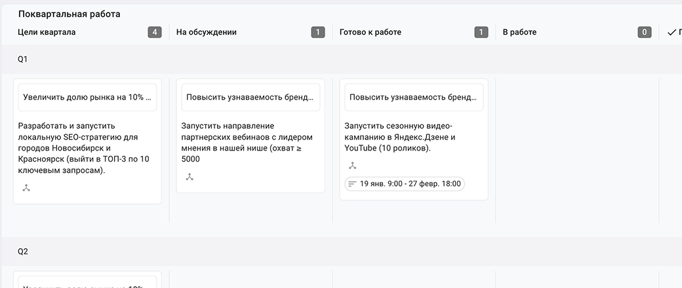Collapse the Q2 swimlane
Viewport: 682px width, 288px height.
[x=23, y=251]
